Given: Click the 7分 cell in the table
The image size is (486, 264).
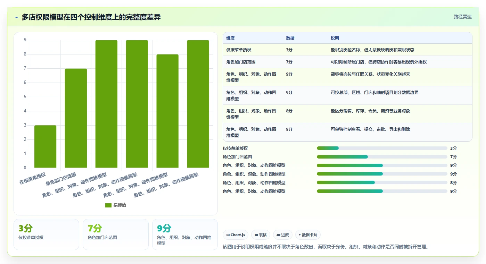Looking at the screenshot, I should click(x=289, y=62).
